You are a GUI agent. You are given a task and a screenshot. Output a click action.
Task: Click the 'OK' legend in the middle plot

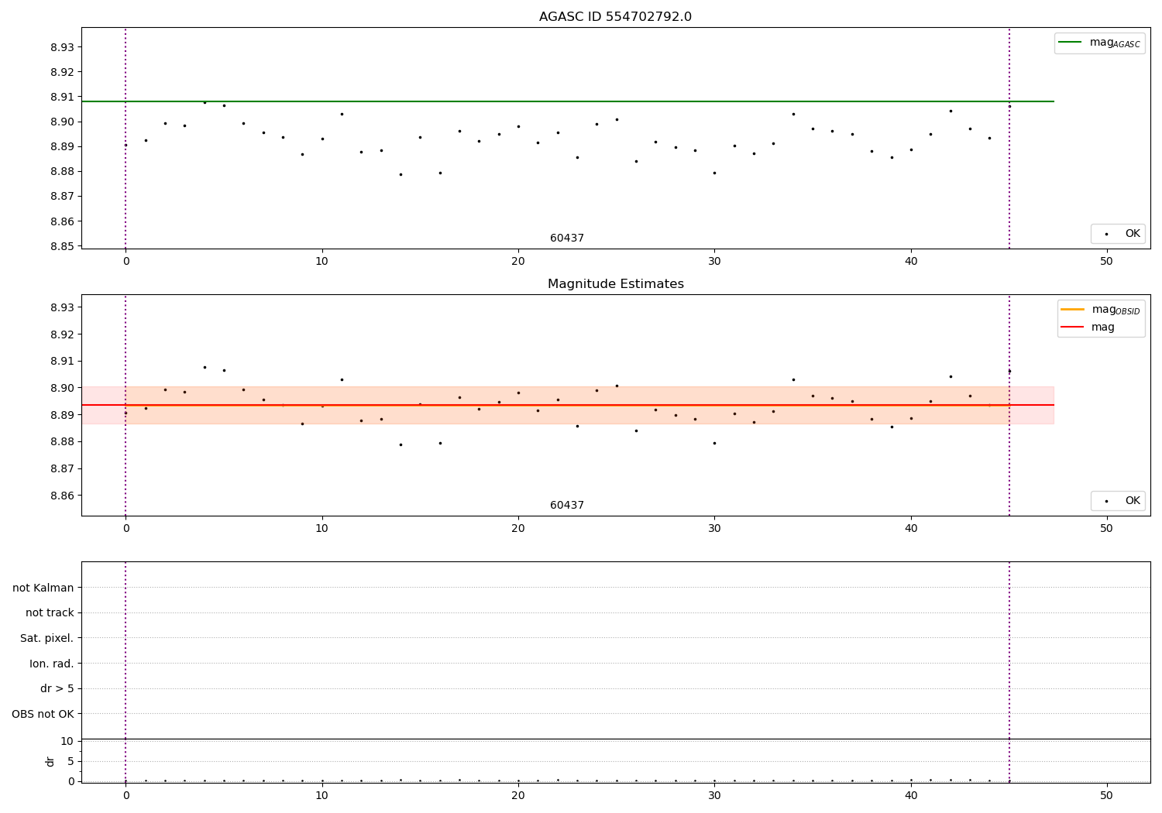point(1118,501)
